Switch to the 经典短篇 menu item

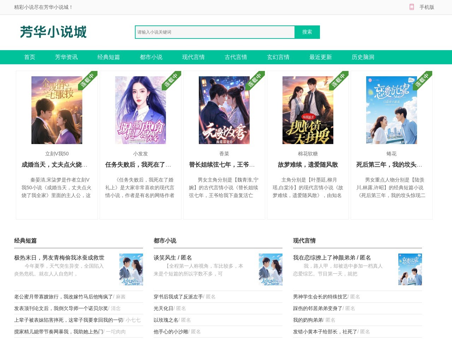click(x=108, y=57)
